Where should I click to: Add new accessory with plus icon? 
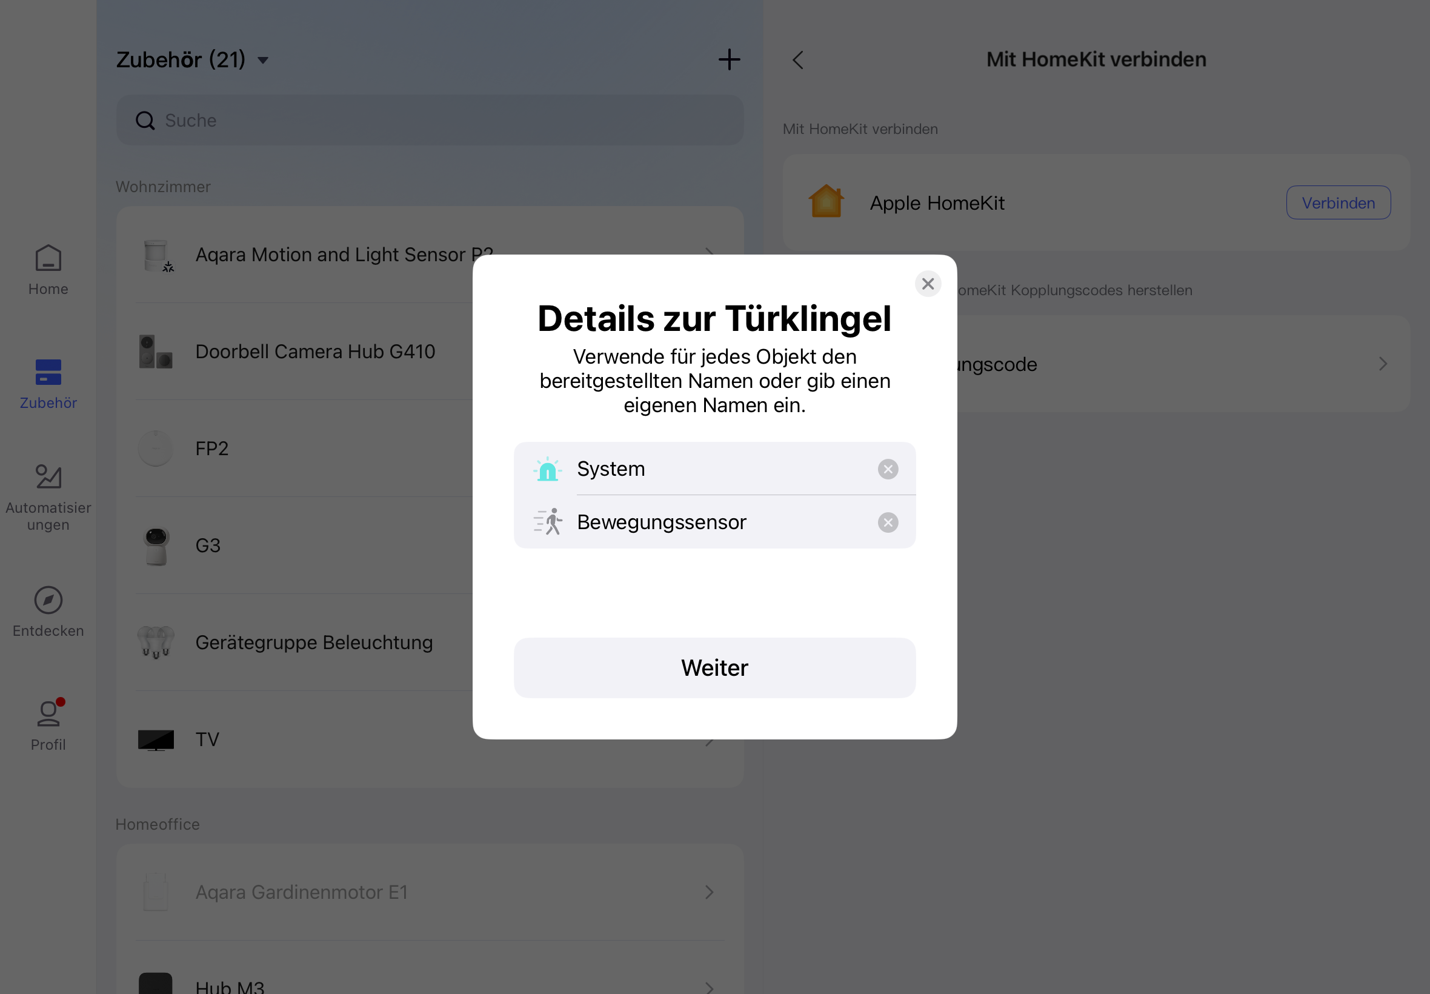click(728, 60)
